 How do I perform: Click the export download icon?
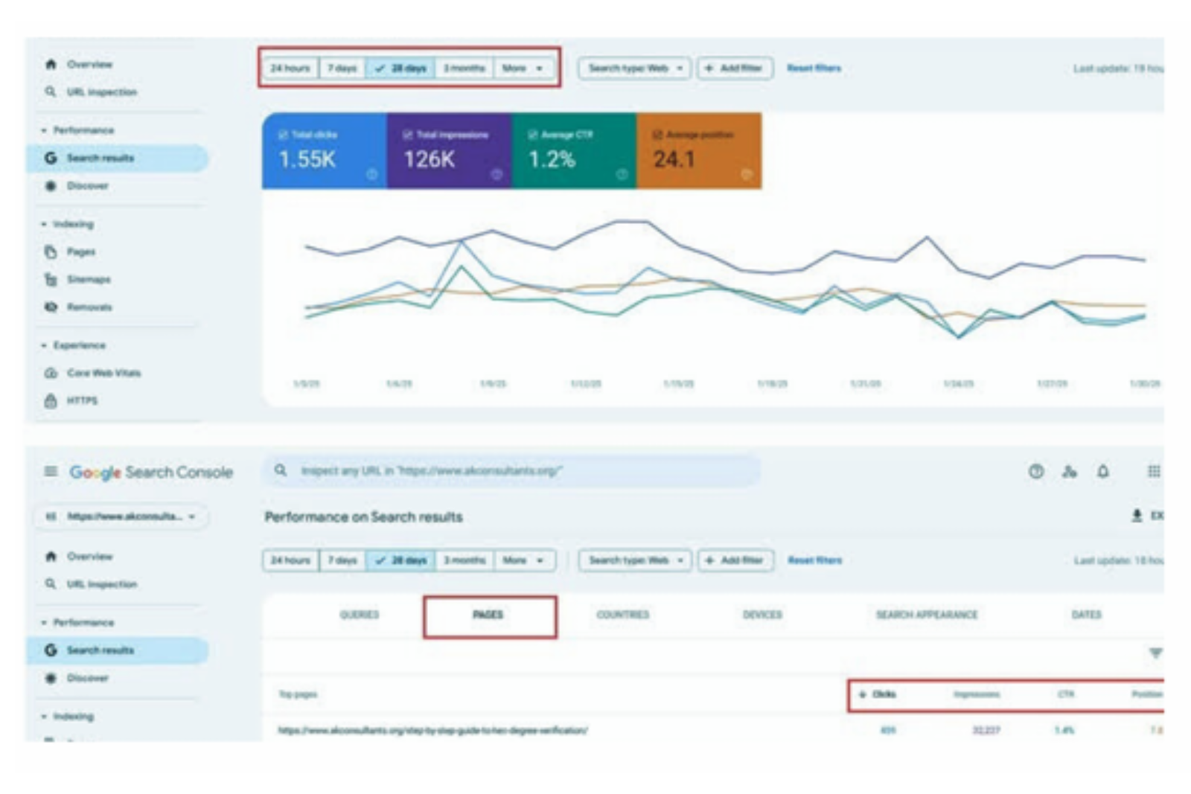pyautogui.click(x=1137, y=515)
